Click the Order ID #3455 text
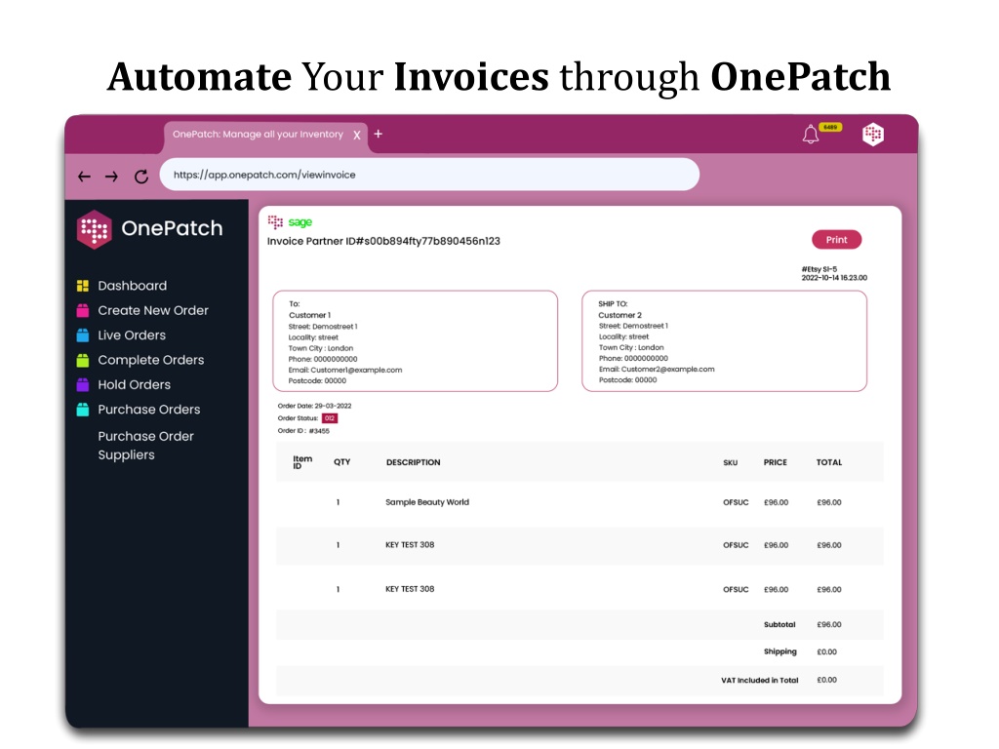Screen dimensions: 999x749 pyautogui.click(x=303, y=431)
